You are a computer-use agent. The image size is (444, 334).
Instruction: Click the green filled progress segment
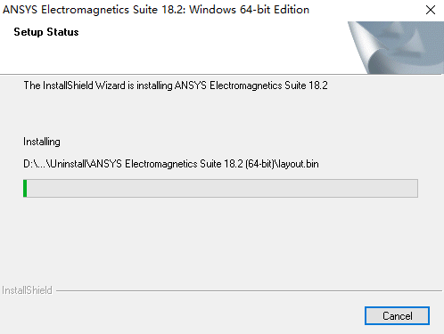(x=25, y=188)
